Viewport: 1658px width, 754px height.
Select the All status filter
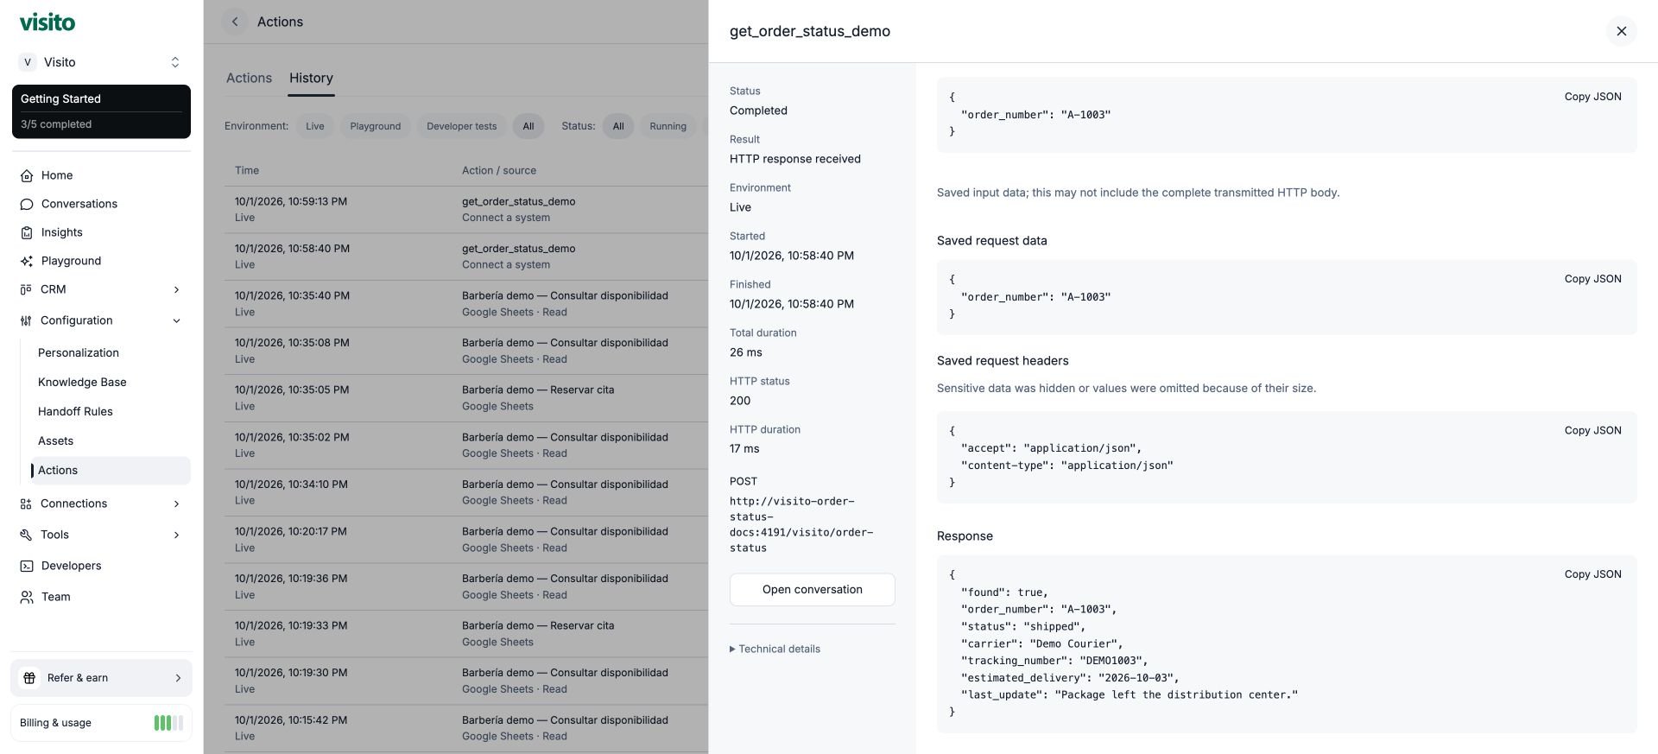(x=618, y=126)
